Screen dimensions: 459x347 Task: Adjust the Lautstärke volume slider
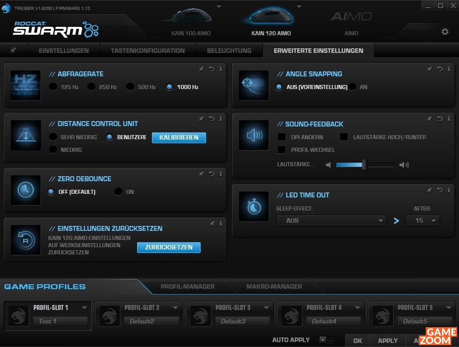click(x=364, y=165)
